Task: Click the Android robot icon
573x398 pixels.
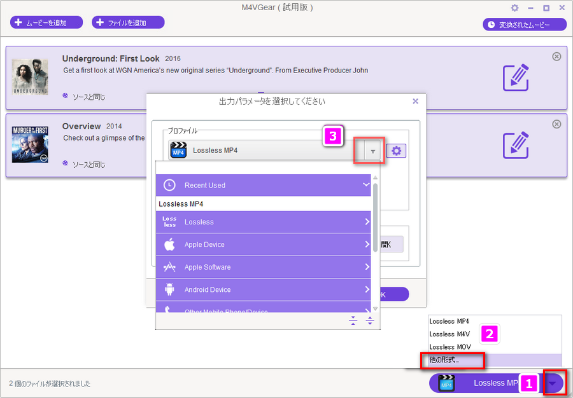Action: 169,290
